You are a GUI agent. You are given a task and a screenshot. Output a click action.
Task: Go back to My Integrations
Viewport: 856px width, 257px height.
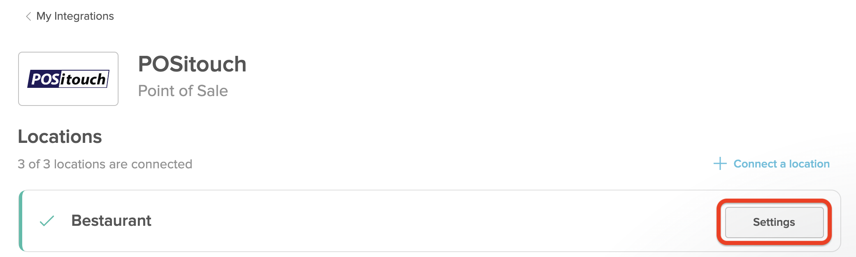[74, 16]
